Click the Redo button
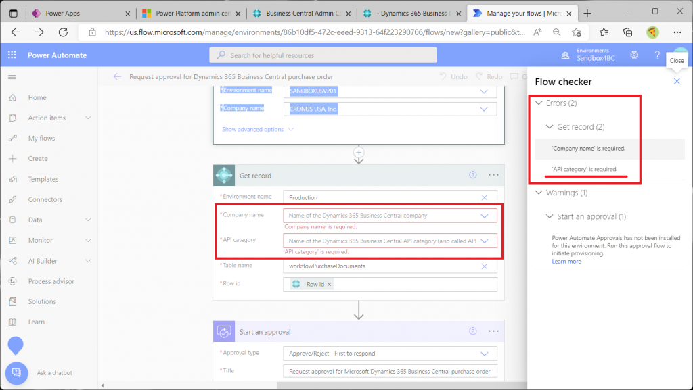 click(489, 77)
